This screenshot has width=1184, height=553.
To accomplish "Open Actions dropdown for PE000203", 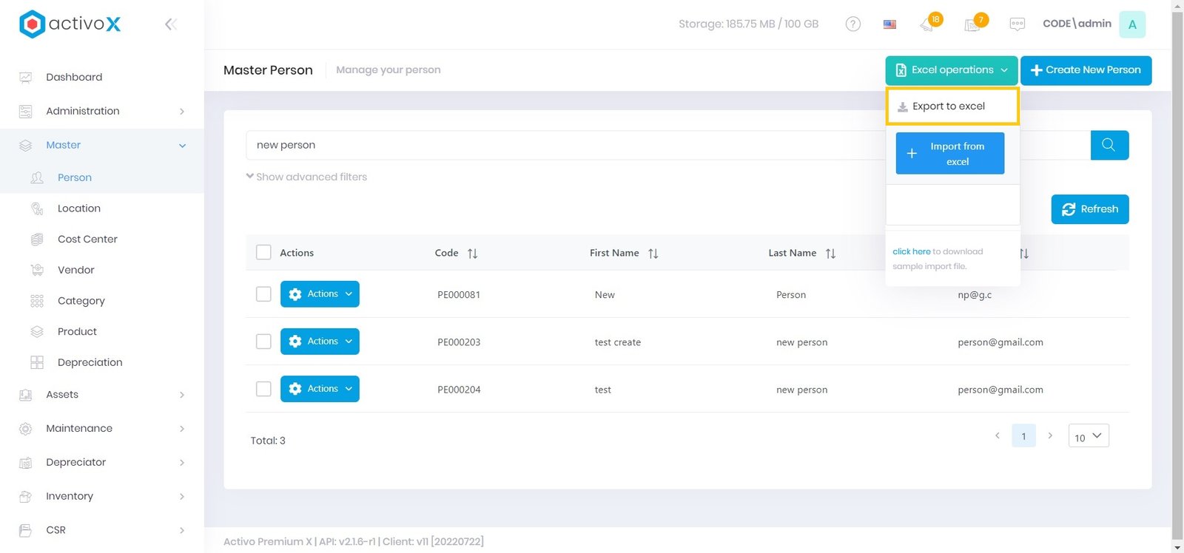I will point(320,342).
